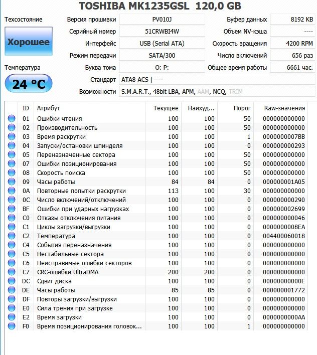This screenshot has height=355, width=317.
Task: Click the transfer mode field SATA/300
Action: pyautogui.click(x=162, y=55)
